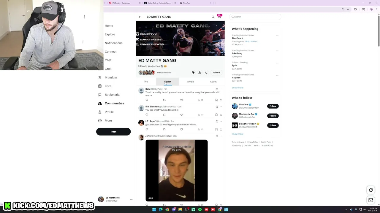Share the LP ' Aspa' post
The width and height of the screenshot is (380, 213).
click(221, 129)
